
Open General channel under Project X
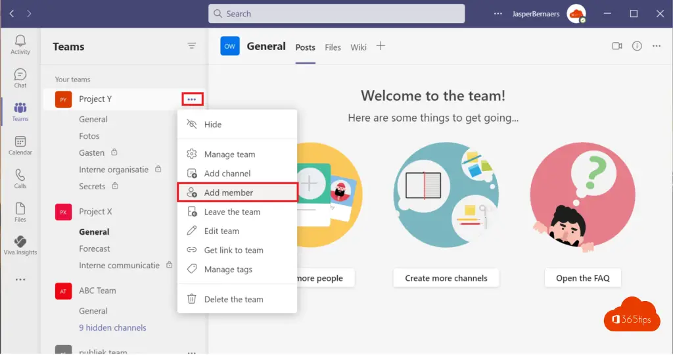coord(94,232)
